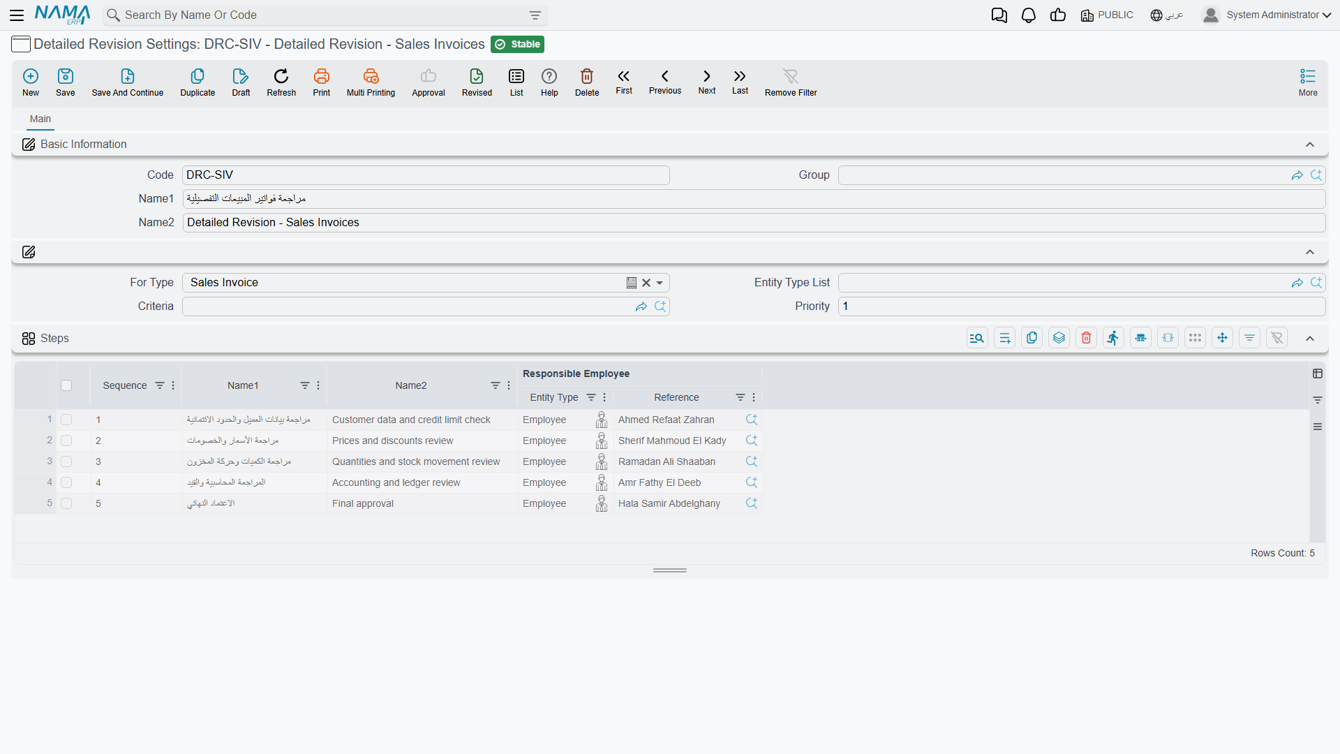Open the chat messages icon in header
1340x754 pixels.
point(999,15)
